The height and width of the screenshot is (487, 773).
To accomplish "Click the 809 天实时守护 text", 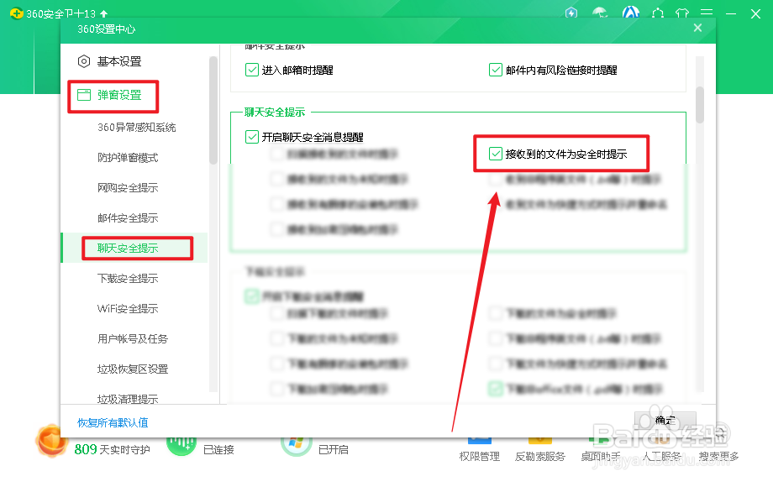I will coord(112,449).
